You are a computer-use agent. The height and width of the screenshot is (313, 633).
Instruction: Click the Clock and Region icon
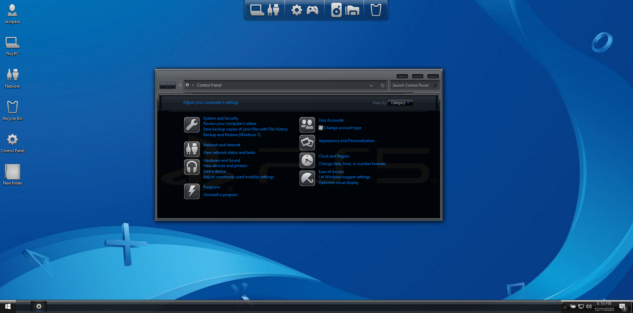coord(307,160)
